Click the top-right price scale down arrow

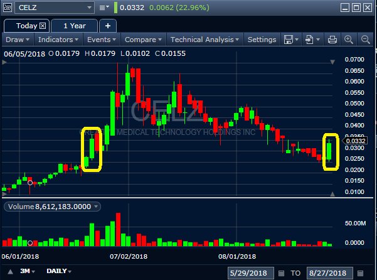[x=332, y=62]
